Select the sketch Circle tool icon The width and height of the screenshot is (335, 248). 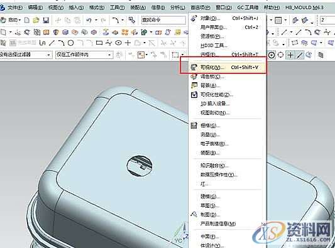71,43
